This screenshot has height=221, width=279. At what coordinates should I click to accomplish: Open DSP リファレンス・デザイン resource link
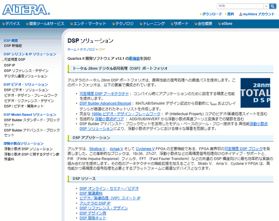(104, 208)
